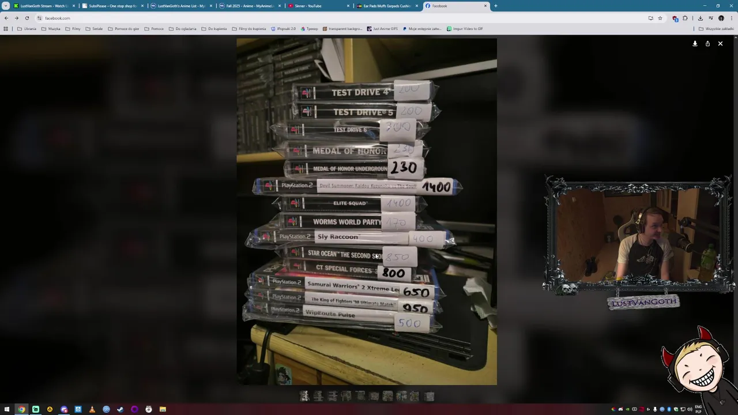Open the Windows Start menu

[7, 409]
